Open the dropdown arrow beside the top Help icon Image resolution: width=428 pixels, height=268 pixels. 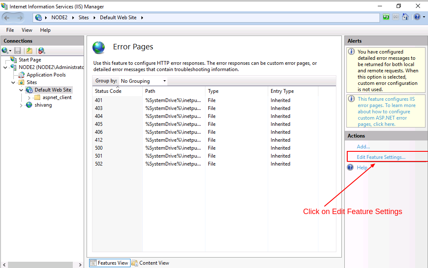(424, 17)
